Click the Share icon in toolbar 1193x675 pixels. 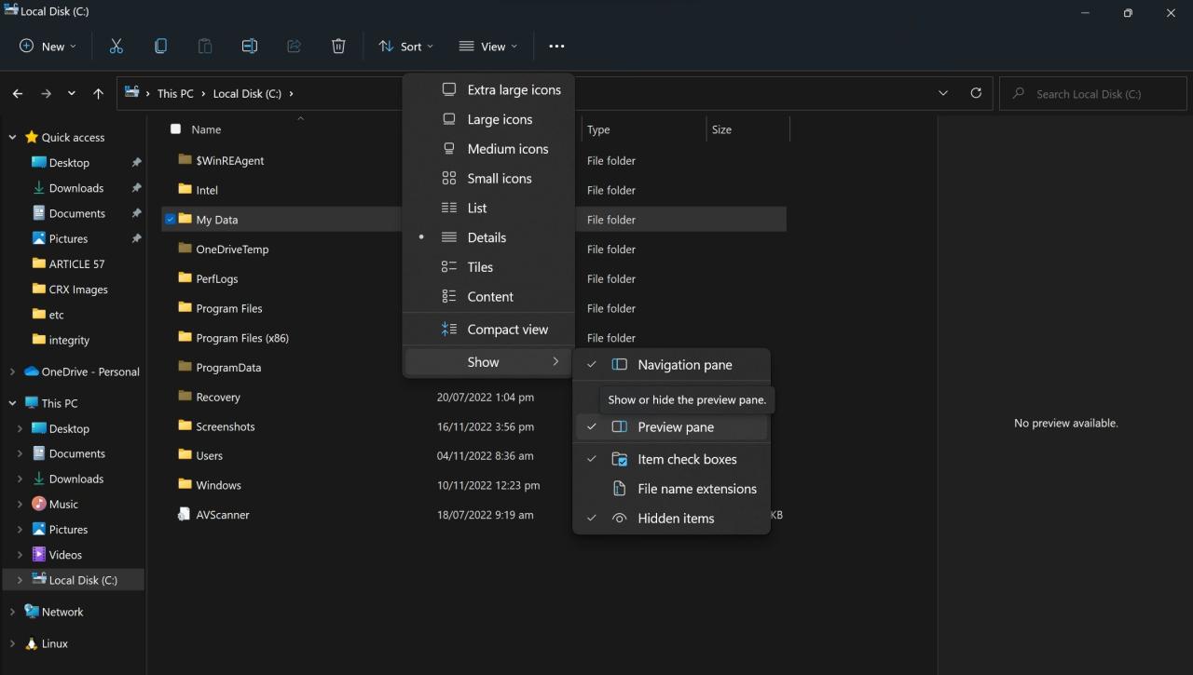coord(294,46)
